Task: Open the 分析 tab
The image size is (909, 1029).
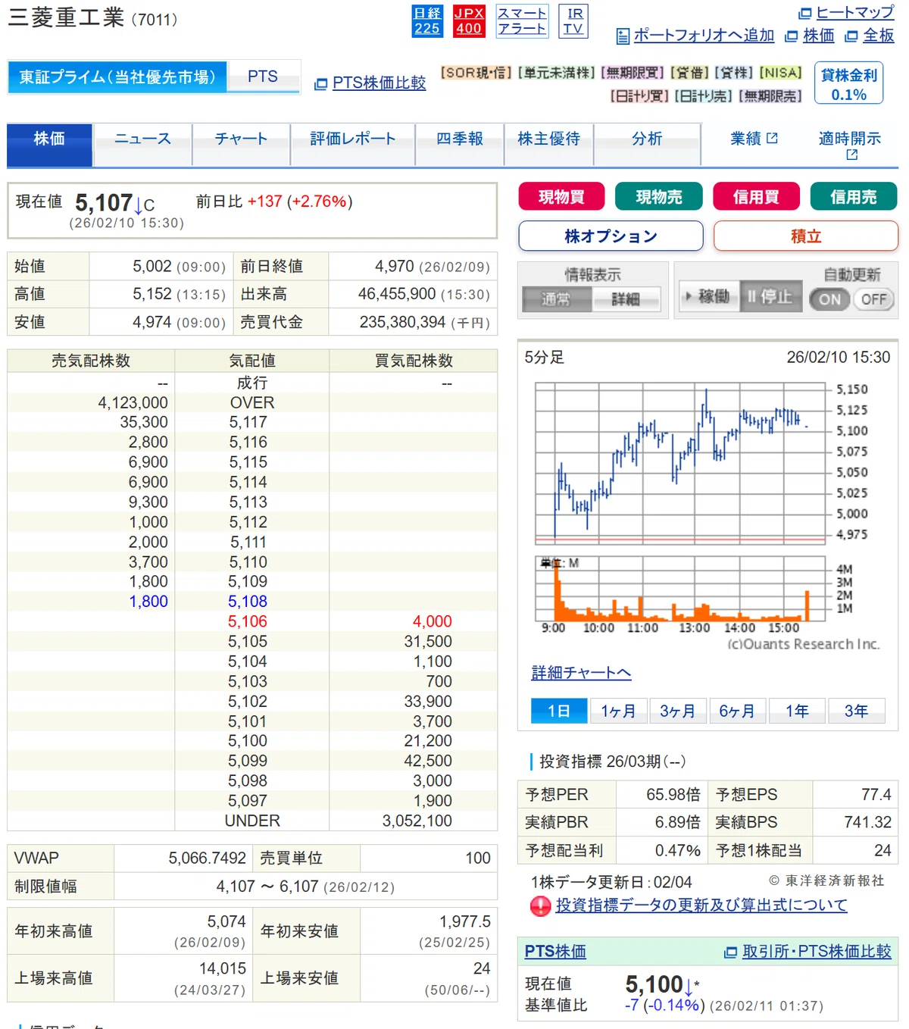Action: (x=647, y=144)
